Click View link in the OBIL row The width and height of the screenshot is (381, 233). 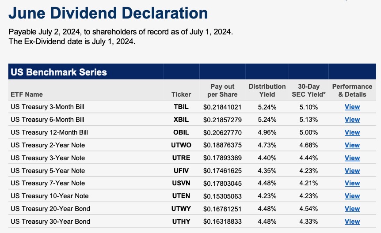click(x=352, y=132)
